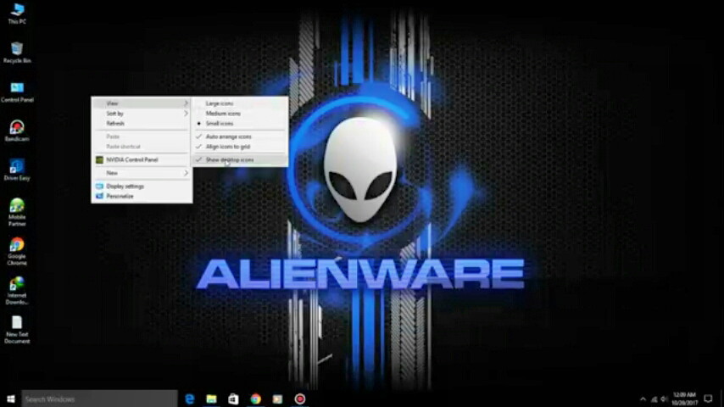Expand the View submenu arrow
Image resolution: width=724 pixels, height=407 pixels.
(186, 103)
